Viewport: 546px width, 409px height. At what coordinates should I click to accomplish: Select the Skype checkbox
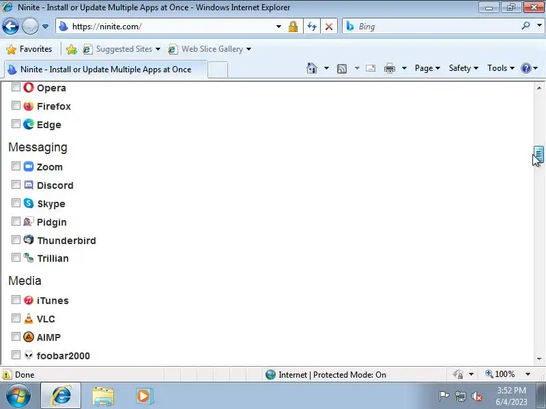click(x=16, y=202)
